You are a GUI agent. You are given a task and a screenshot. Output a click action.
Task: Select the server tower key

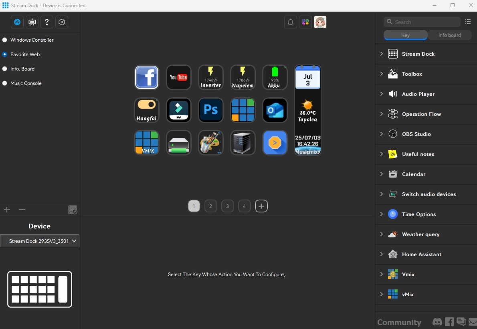[243, 143]
